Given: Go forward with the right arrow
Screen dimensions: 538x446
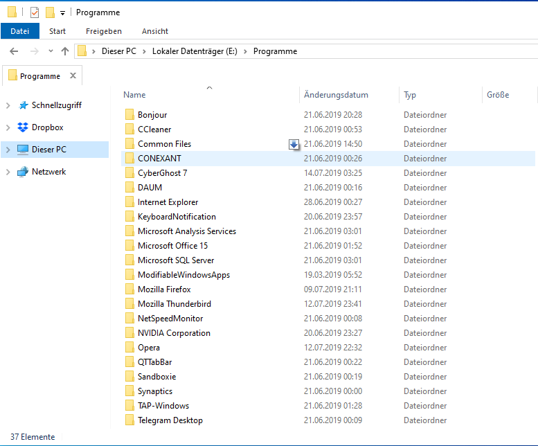Looking at the screenshot, I should [x=35, y=51].
